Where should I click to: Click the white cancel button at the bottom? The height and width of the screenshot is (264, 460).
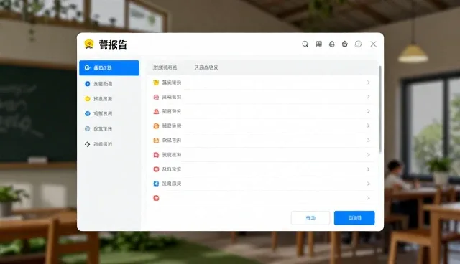310,218
